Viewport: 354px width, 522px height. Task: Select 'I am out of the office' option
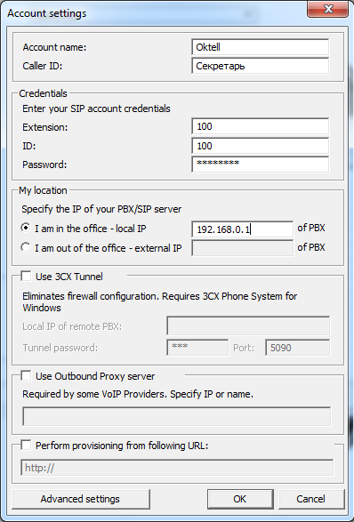pos(25,247)
